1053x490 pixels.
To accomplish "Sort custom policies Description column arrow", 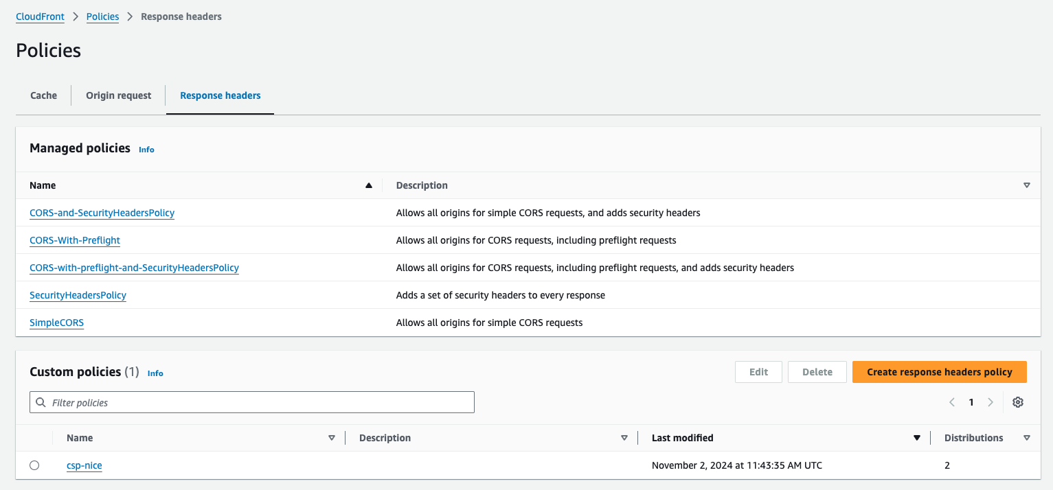I will pos(624,438).
